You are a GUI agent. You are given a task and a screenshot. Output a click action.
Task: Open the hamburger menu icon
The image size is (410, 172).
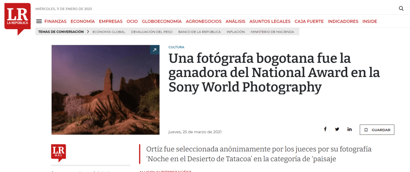coord(39,22)
